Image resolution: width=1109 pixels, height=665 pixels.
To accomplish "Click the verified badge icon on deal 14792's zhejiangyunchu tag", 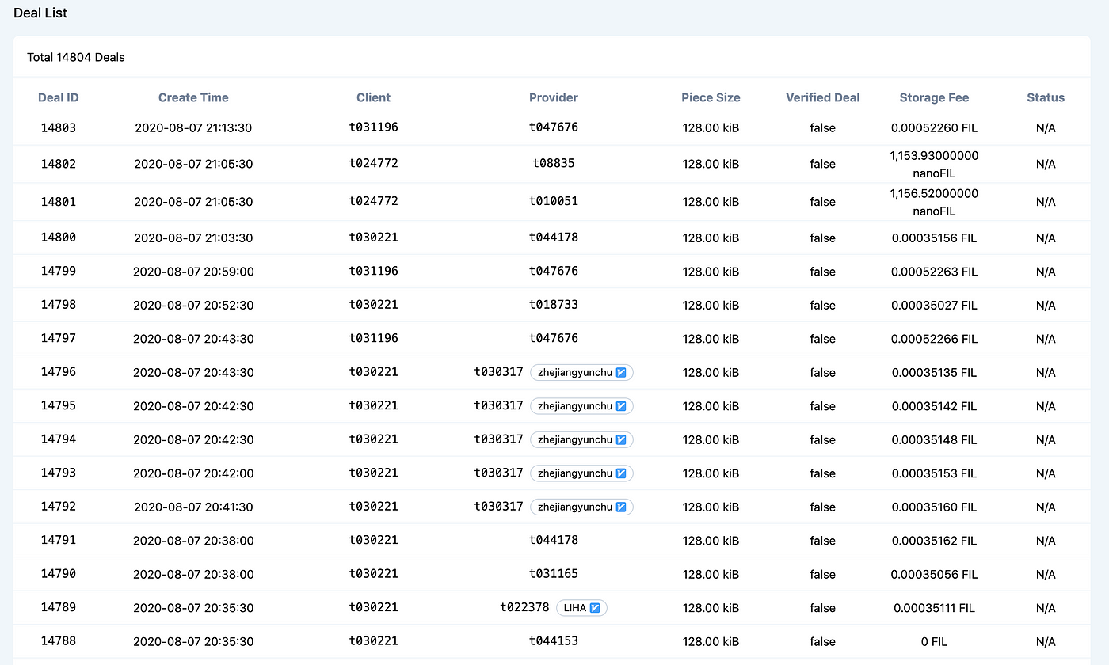I will (622, 507).
